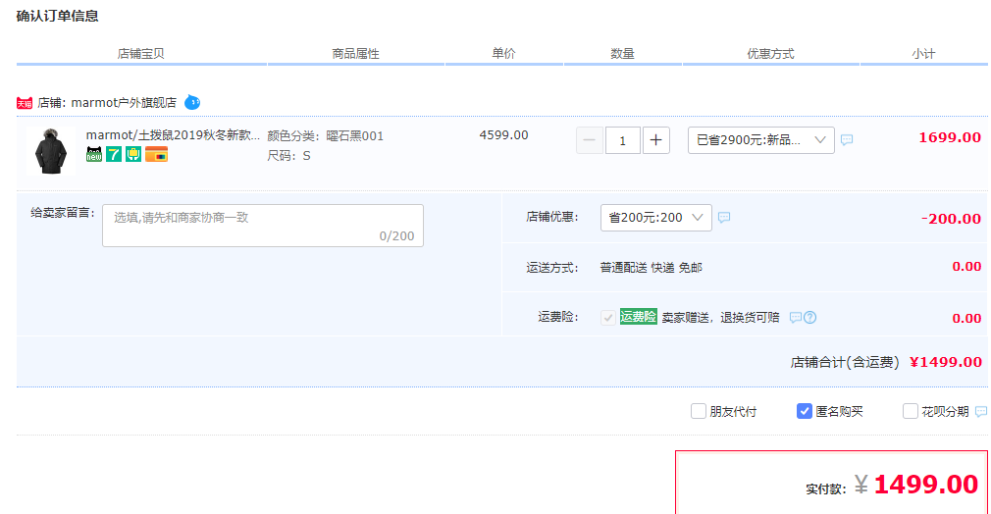The width and height of the screenshot is (991, 514).
Task: Open the black jacket product thumbnail
Action: pyautogui.click(x=51, y=152)
